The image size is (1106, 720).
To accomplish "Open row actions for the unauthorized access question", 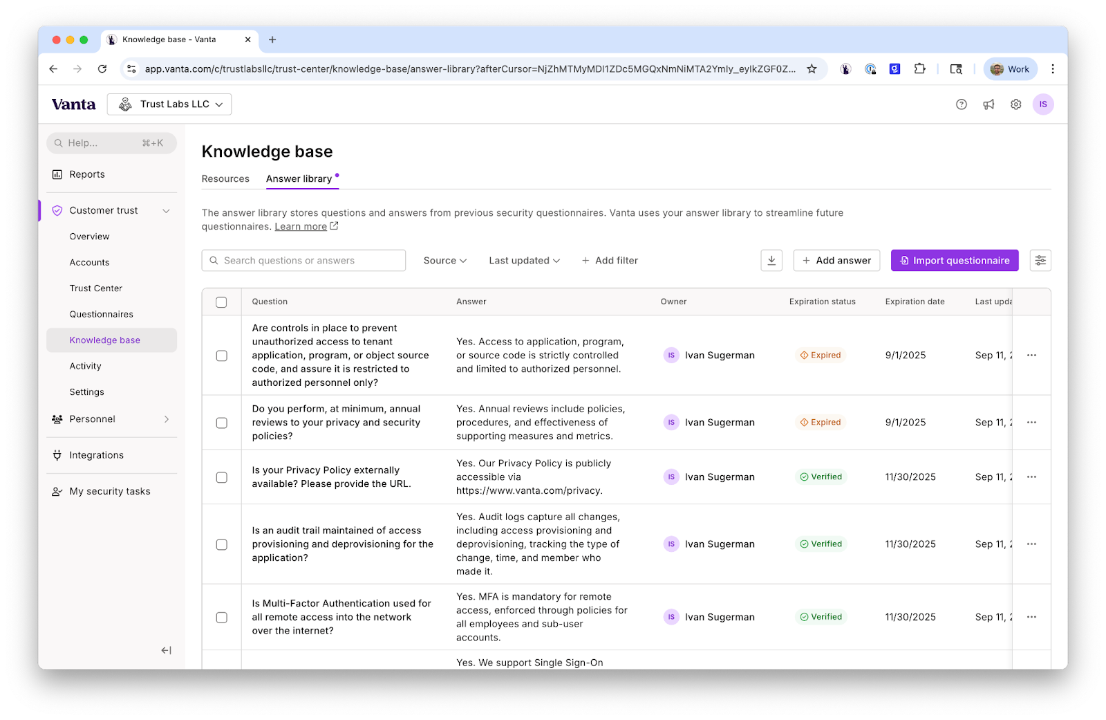I will 1031,356.
